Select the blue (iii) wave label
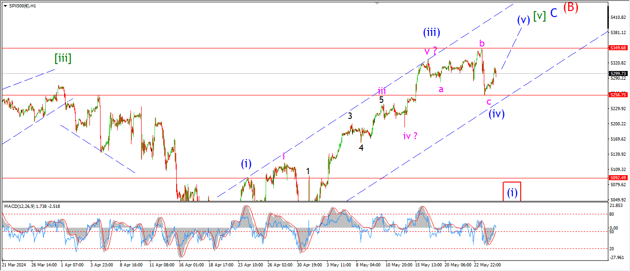Image resolution: width=630 pixels, height=271 pixels. pyautogui.click(x=431, y=32)
